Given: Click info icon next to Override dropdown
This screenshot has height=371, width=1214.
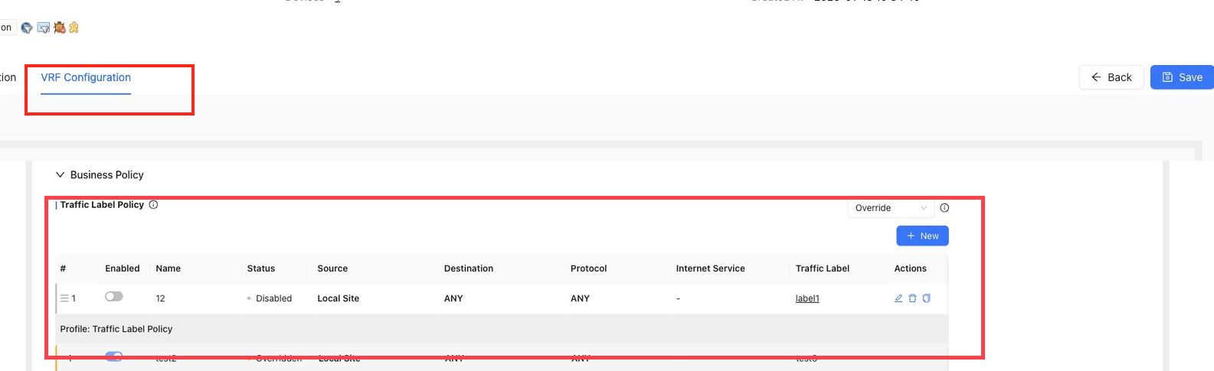Looking at the screenshot, I should pyautogui.click(x=944, y=208).
